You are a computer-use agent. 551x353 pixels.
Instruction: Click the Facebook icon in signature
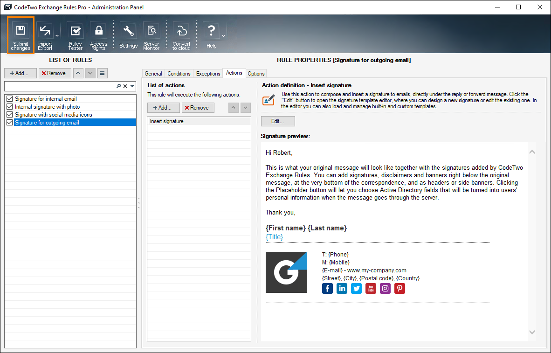click(x=327, y=288)
